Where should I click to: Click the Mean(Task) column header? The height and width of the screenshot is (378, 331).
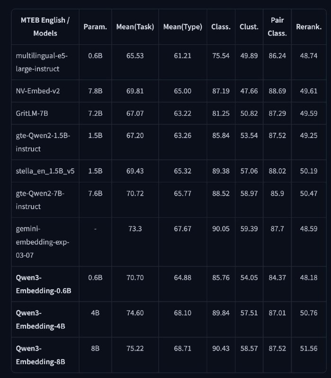(x=135, y=27)
